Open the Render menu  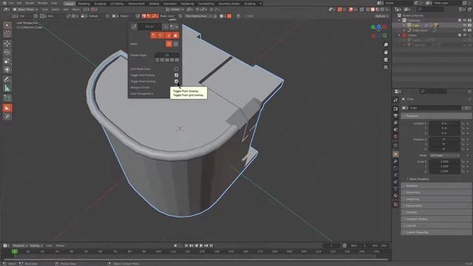30,3
